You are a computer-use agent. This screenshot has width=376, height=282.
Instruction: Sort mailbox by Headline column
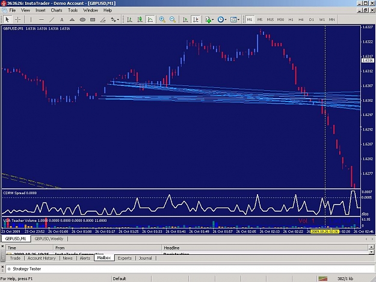point(265,248)
